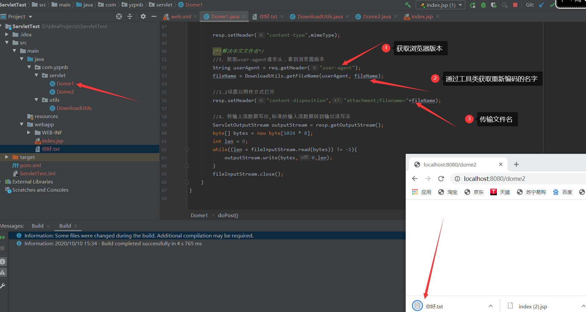
Task: Click Dome1 in the editor breadcrumb bar
Action: 199,215
